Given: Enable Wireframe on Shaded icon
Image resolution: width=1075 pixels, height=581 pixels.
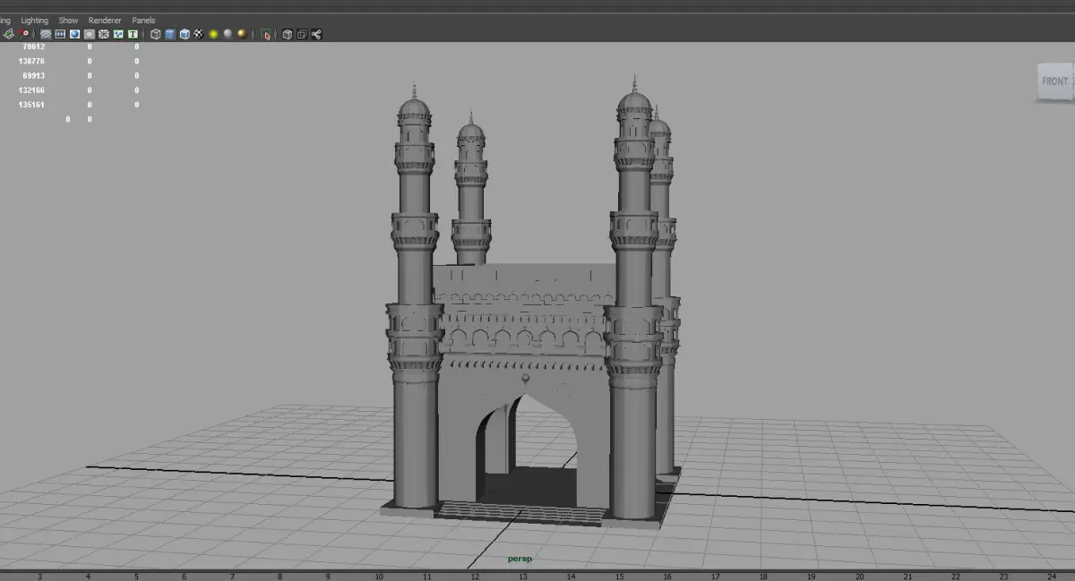Looking at the screenshot, I should pos(184,34).
